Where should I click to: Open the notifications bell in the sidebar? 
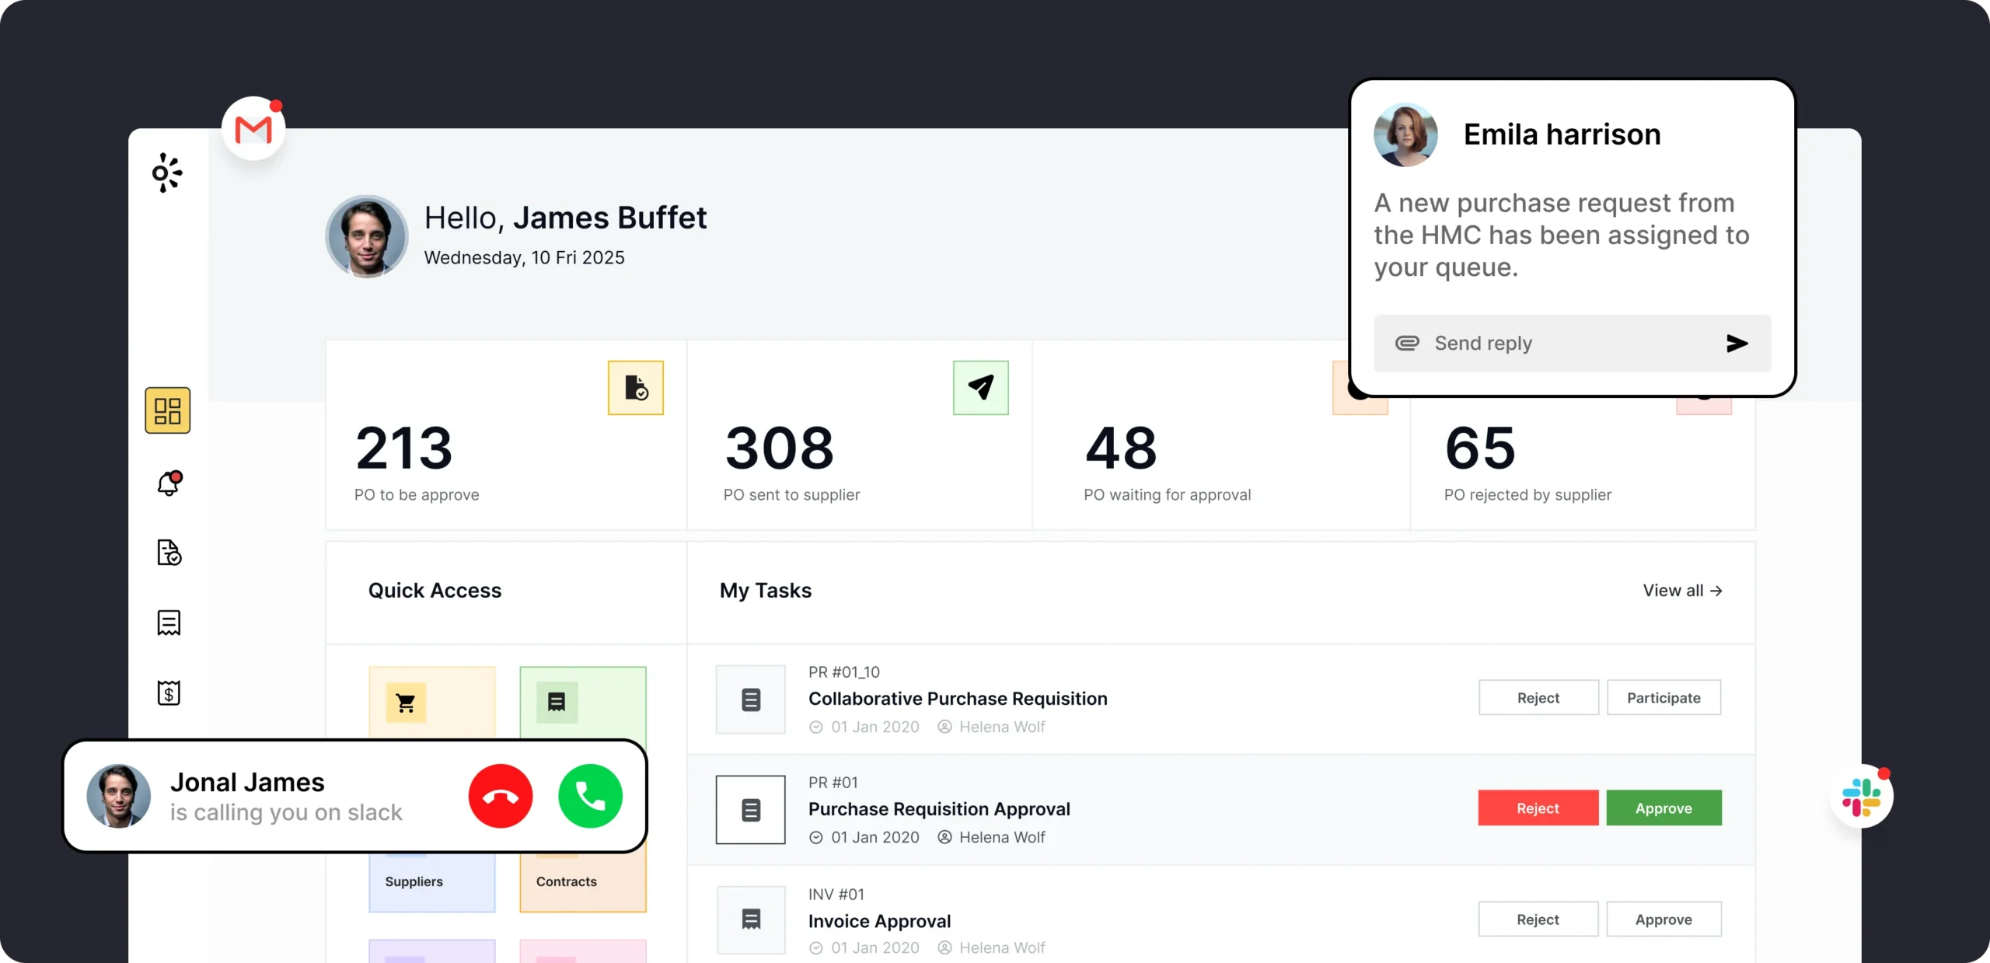(x=169, y=483)
